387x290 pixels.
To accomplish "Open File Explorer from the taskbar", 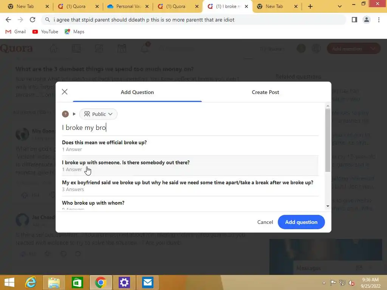I will coord(54,282).
